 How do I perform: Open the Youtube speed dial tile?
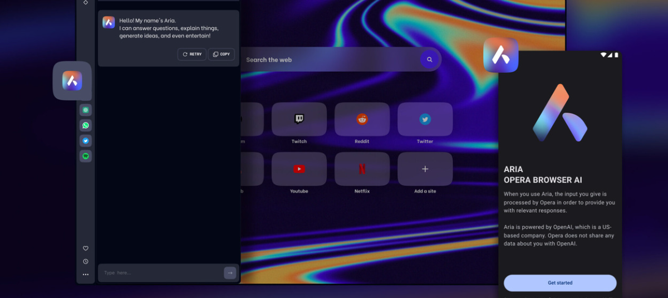[299, 169]
